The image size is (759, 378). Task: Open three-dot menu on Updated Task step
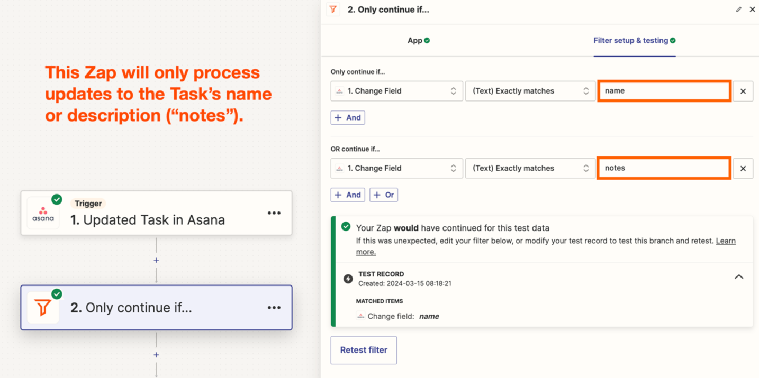point(274,213)
